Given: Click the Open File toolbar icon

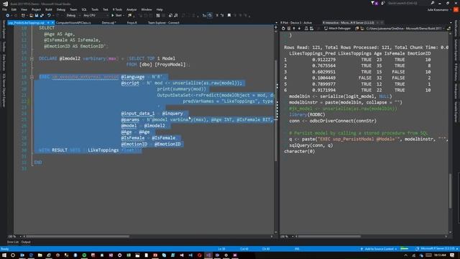Looking at the screenshot, I should [x=31, y=15].
